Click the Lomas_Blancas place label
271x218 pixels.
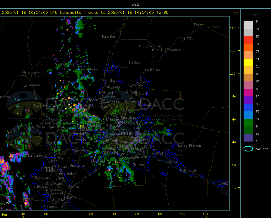point(190,145)
